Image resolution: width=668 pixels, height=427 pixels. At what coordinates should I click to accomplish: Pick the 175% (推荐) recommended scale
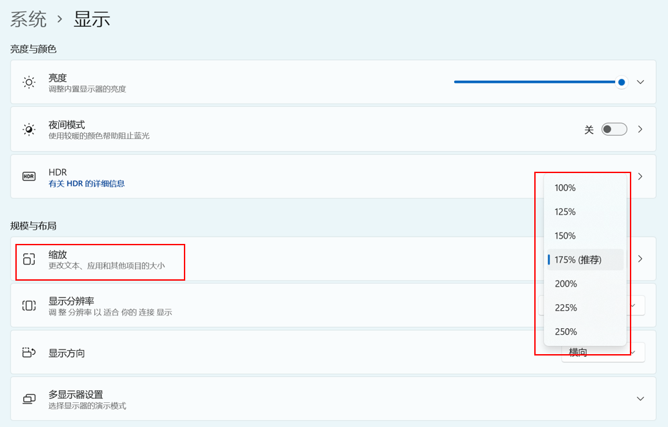578,260
